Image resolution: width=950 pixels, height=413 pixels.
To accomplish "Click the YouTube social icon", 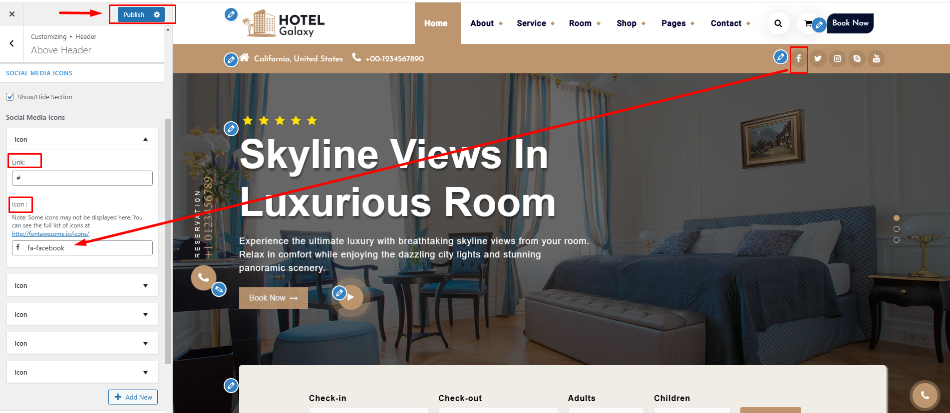I will pyautogui.click(x=876, y=58).
